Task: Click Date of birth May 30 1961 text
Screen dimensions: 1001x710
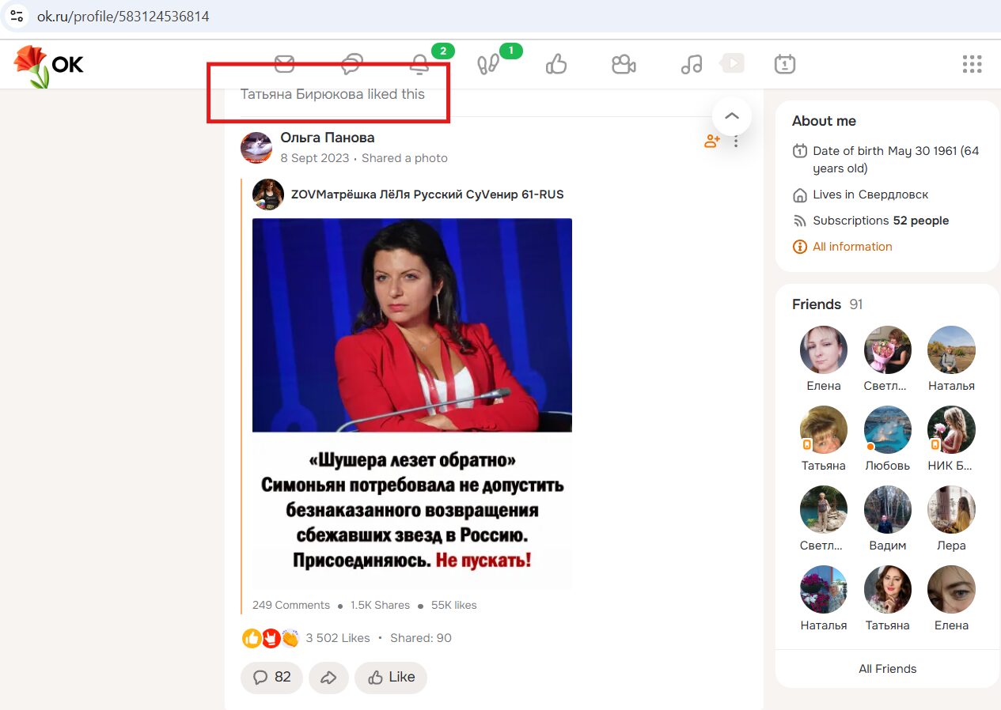Action: coord(896,160)
